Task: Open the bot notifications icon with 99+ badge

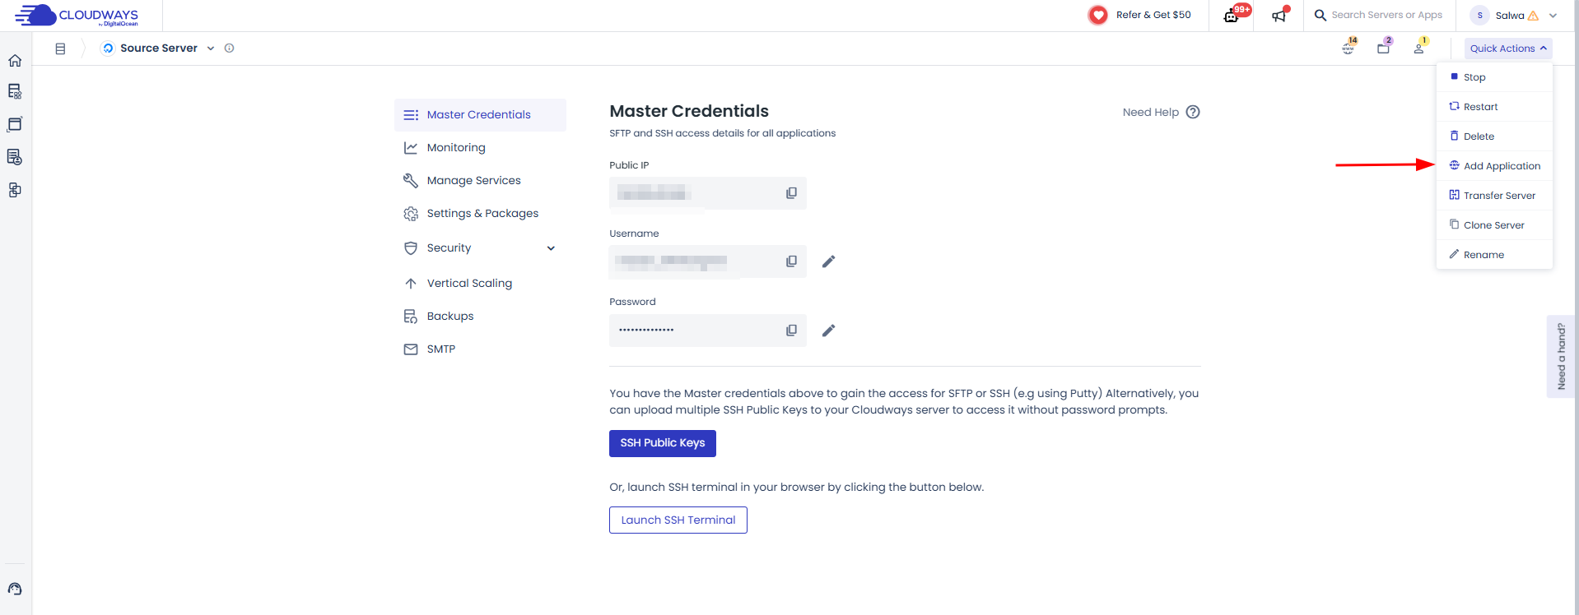Action: 1232,16
